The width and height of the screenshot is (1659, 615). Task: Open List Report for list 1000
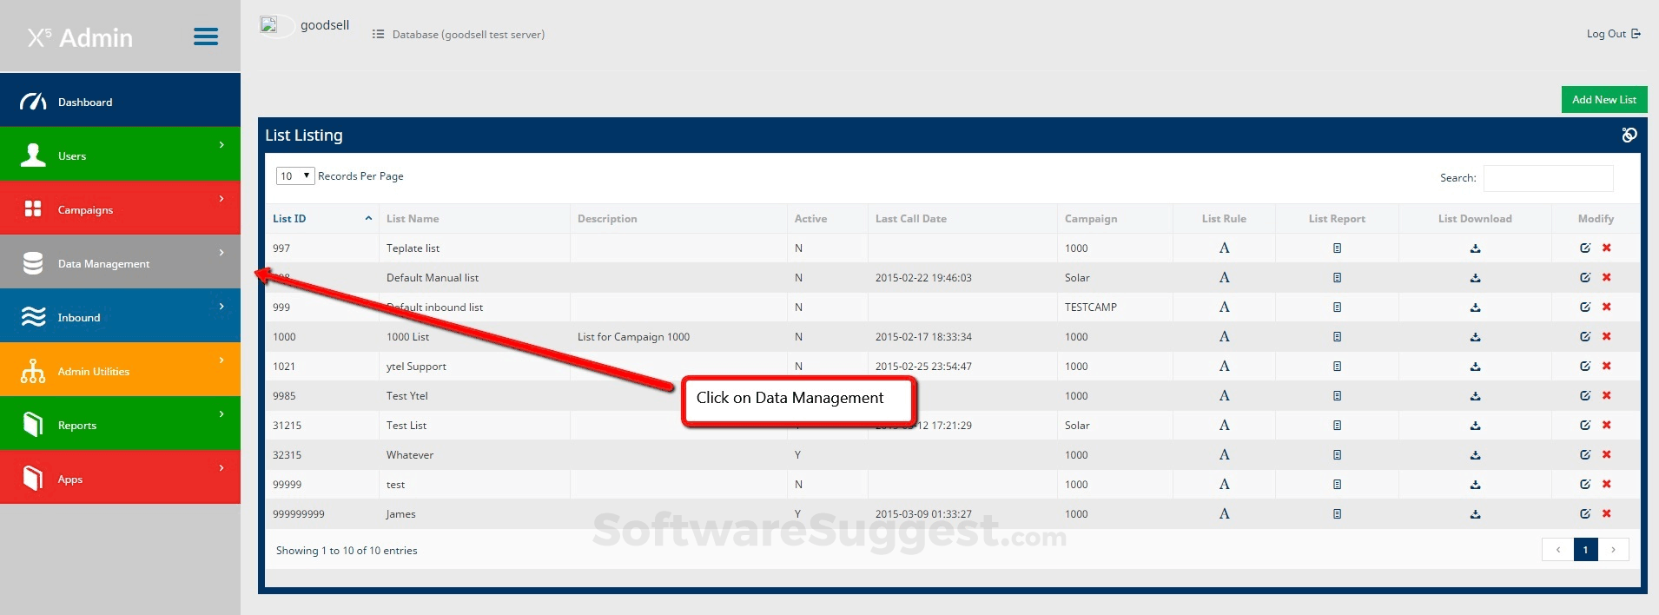[x=1337, y=337]
